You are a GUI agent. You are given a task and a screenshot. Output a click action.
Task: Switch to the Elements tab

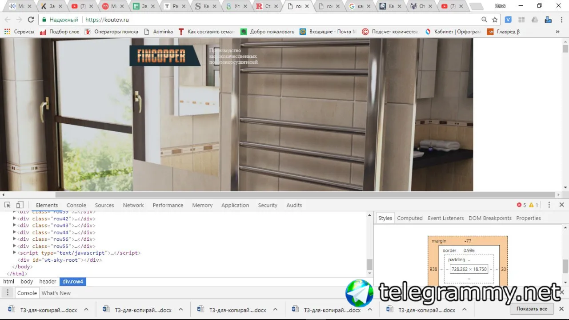[x=47, y=205]
